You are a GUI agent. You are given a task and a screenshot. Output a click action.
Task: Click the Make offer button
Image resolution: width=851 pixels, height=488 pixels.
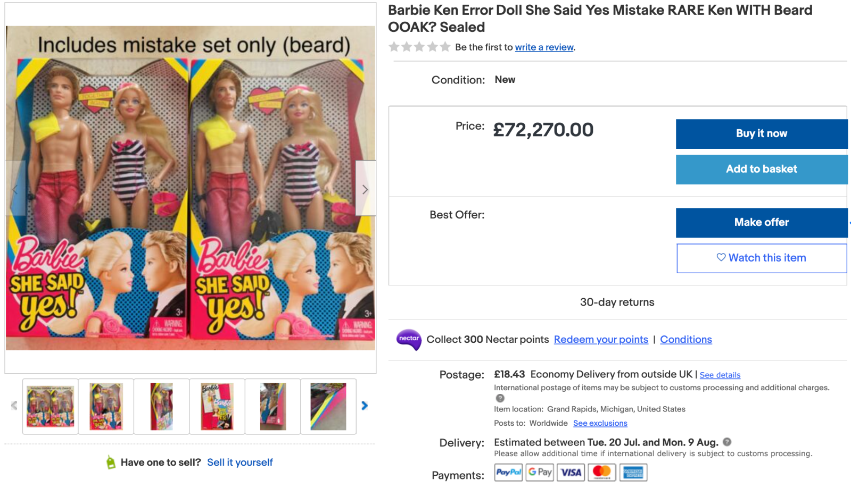coord(761,222)
